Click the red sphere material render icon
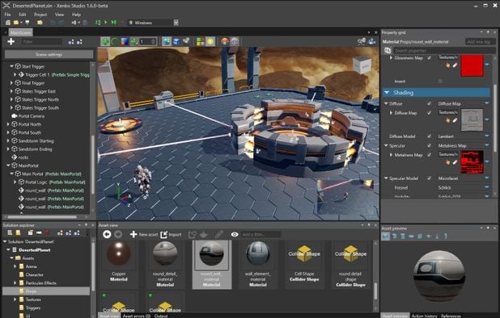500x318 pixels. (225, 41)
